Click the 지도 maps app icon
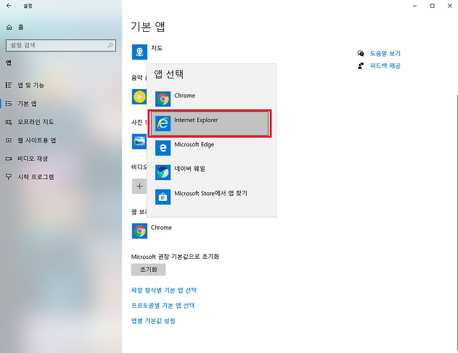Image resolution: width=458 pixels, height=353 pixels. [x=139, y=52]
